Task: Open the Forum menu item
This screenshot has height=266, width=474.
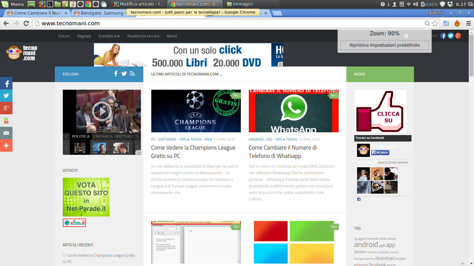Action: (64, 36)
